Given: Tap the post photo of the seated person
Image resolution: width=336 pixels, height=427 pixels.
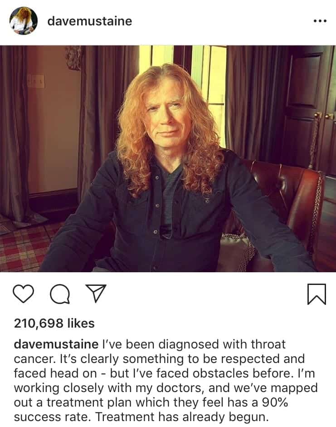Looking at the screenshot, I should [168, 158].
